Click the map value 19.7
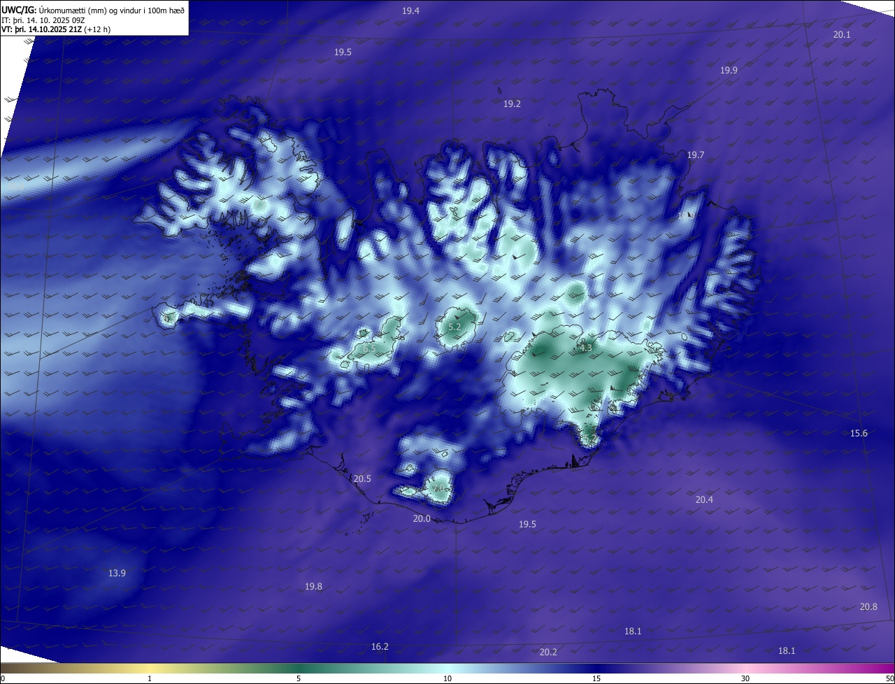895x684 pixels. tap(696, 155)
